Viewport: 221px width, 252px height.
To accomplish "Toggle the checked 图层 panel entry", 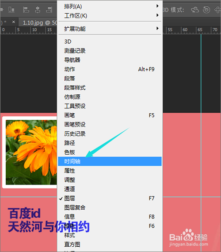I will (x=110, y=198).
